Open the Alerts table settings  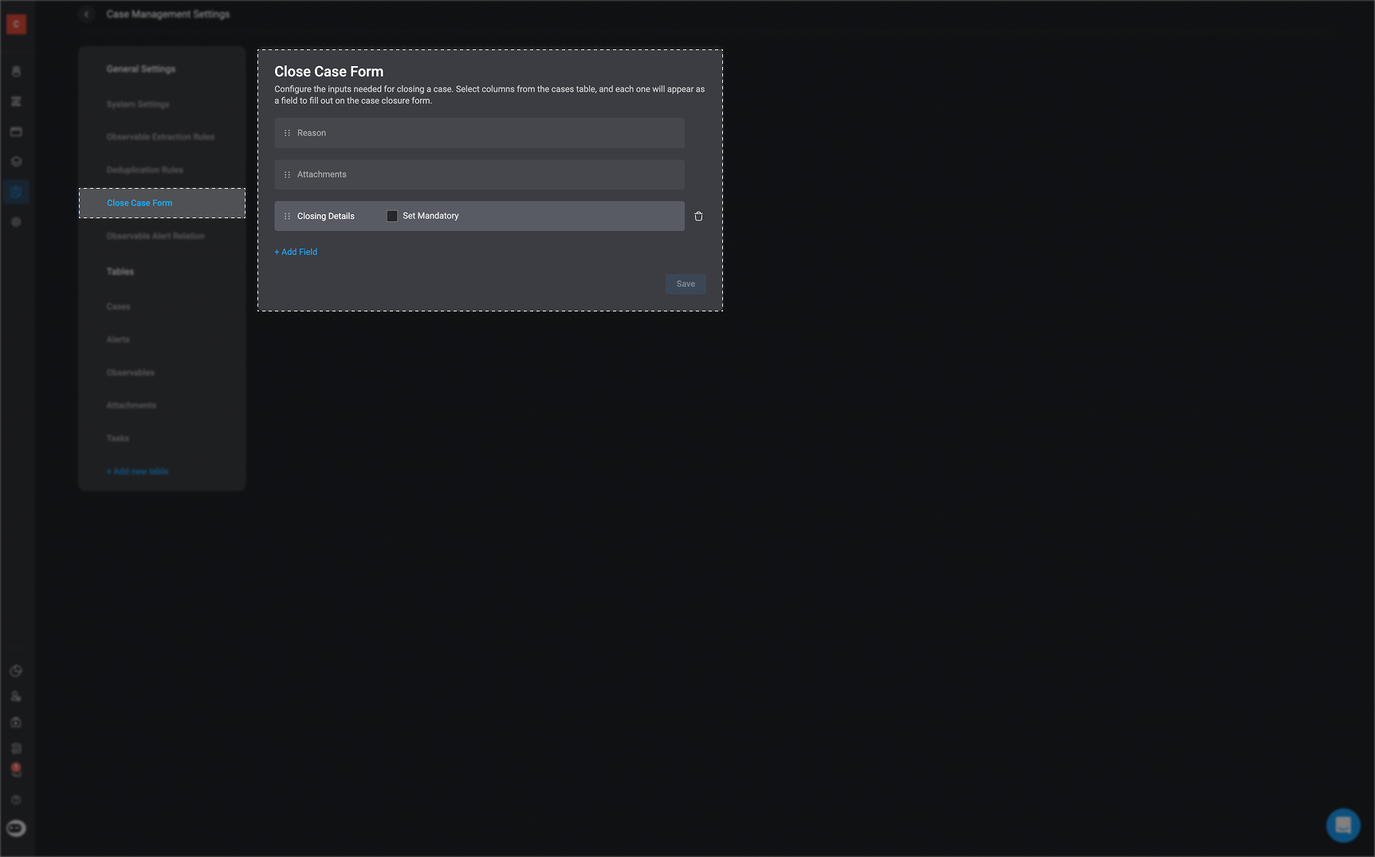click(x=118, y=339)
